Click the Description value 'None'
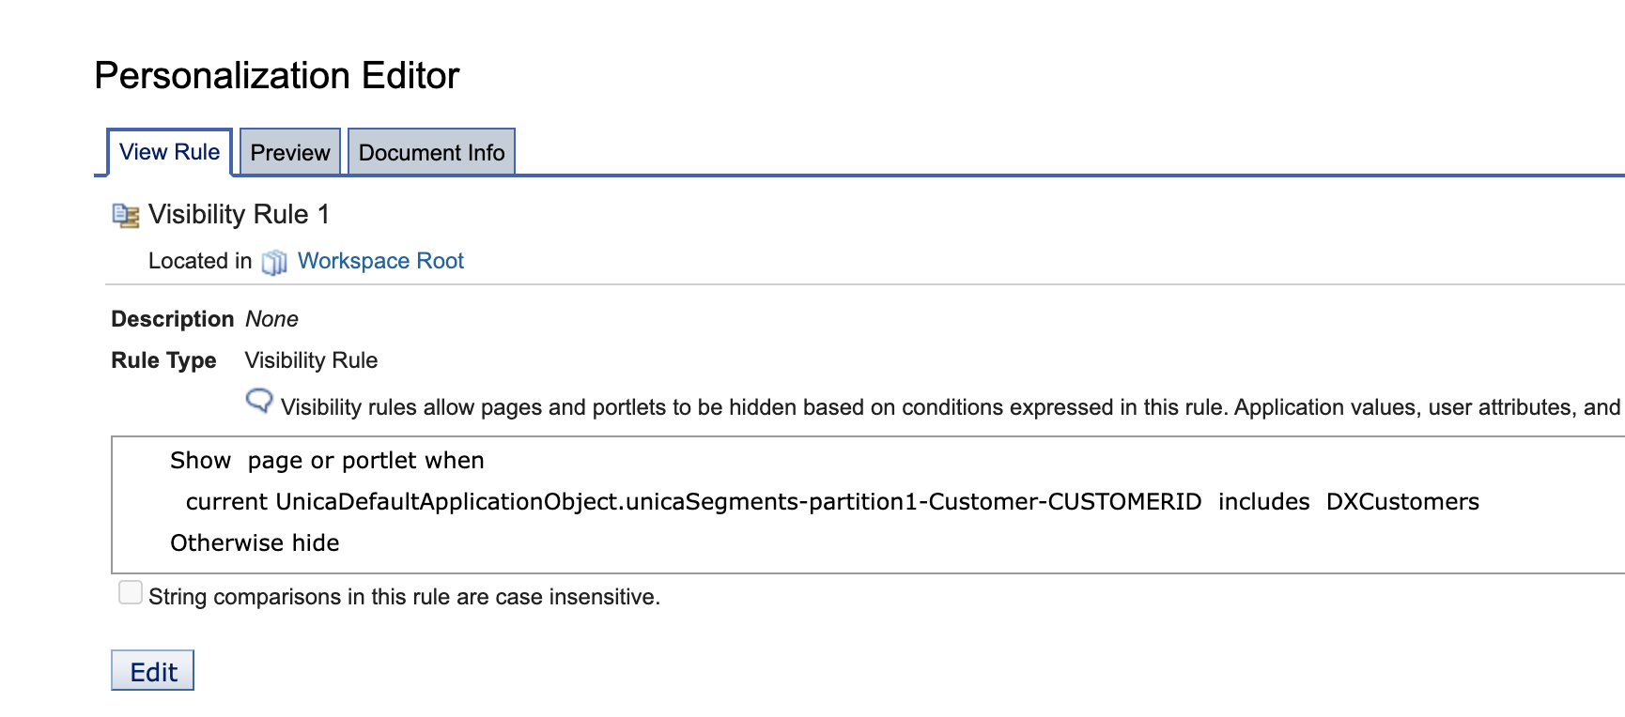1625x717 pixels. (x=271, y=319)
